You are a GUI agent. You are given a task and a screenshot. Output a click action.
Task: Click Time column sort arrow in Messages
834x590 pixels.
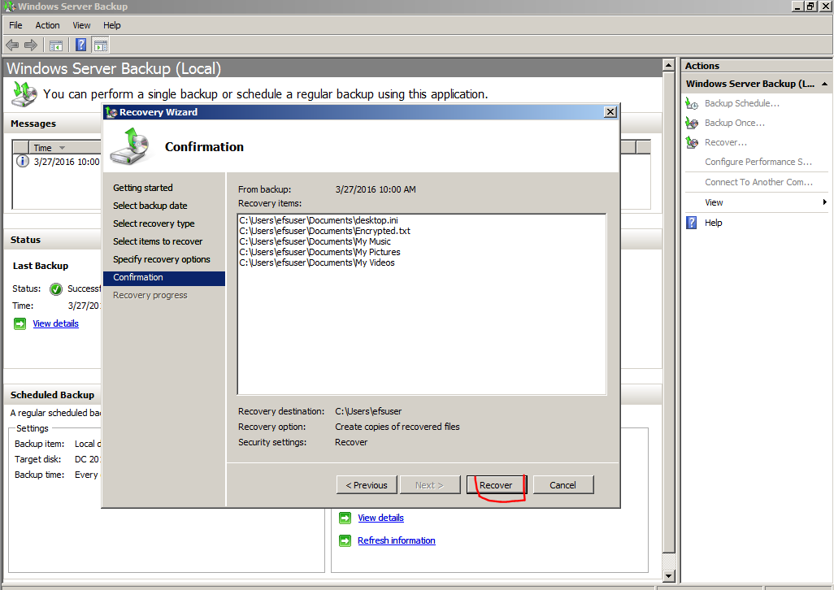(63, 148)
